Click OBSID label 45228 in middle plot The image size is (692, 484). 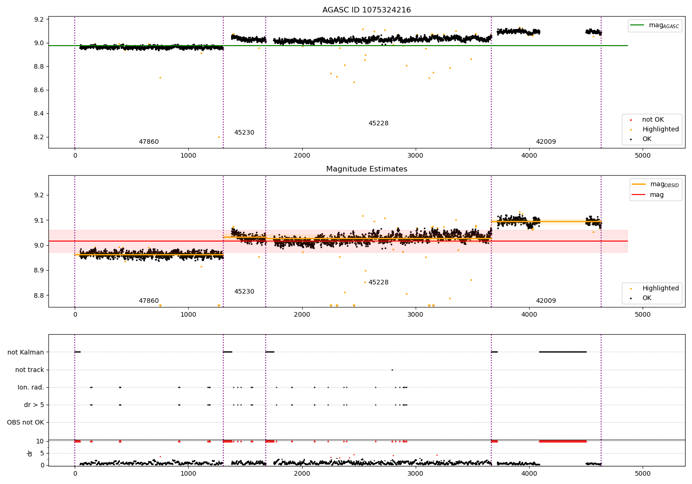point(378,283)
